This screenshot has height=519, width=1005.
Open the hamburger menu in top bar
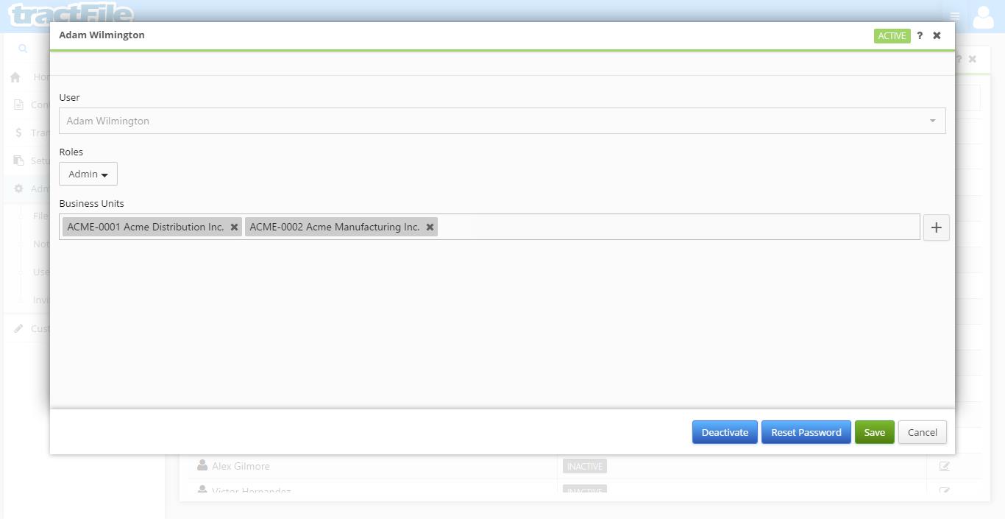955,16
